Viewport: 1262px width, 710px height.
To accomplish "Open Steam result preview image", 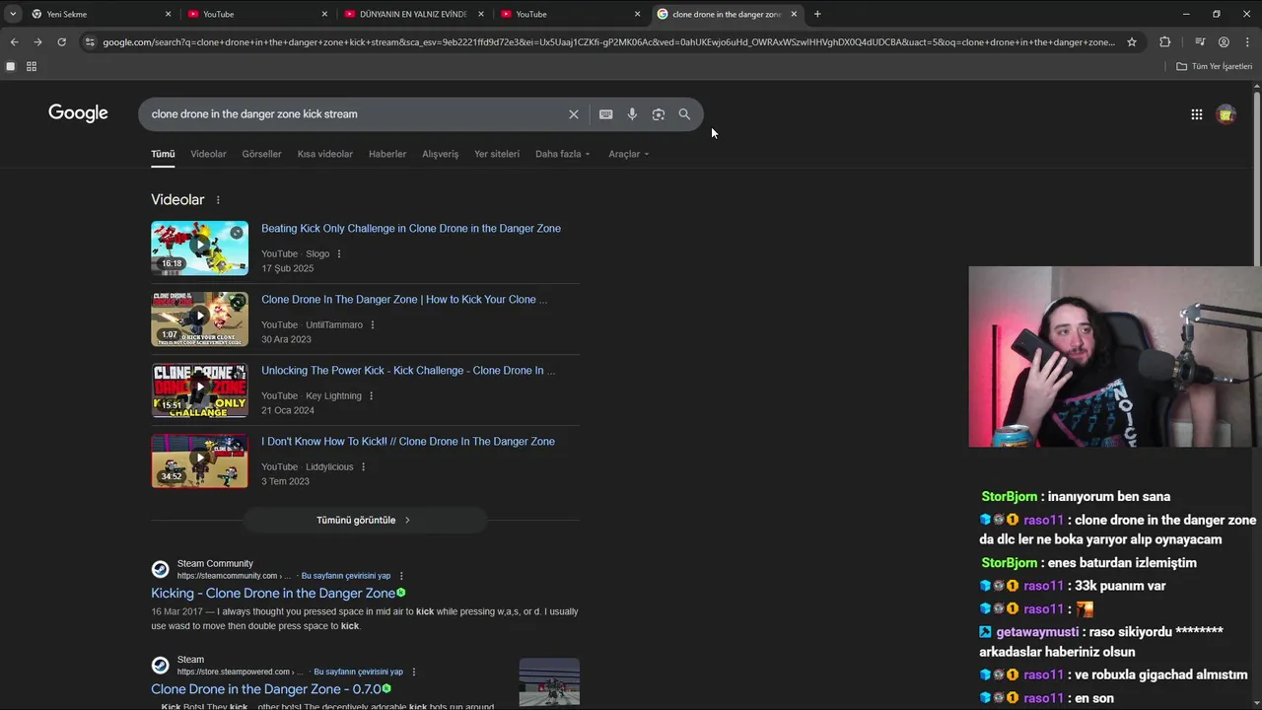I will click(549, 682).
